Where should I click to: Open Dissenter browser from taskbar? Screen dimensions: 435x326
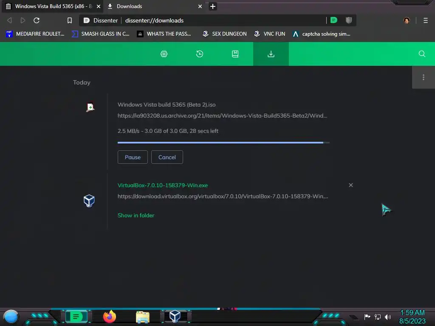pos(76,317)
